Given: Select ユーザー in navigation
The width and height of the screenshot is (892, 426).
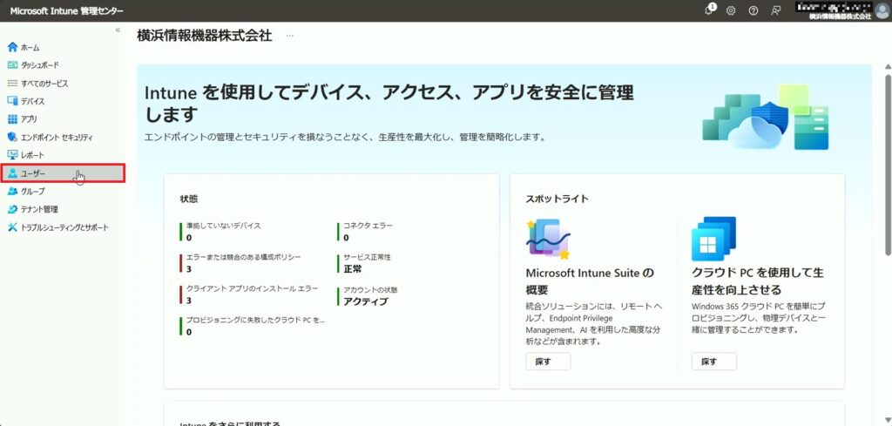Looking at the screenshot, I should (63, 173).
